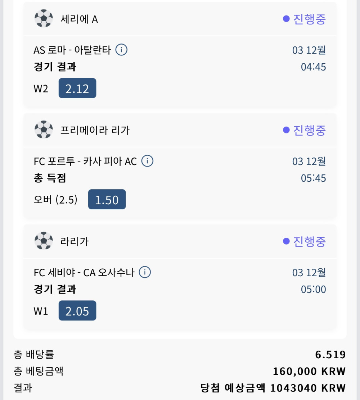Screen dimensions: 360x400
Task: Click the 세리에 A league header
Action: [79, 19]
